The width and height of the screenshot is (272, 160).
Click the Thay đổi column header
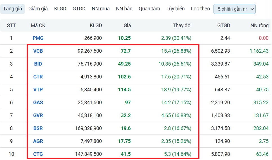point(182,25)
